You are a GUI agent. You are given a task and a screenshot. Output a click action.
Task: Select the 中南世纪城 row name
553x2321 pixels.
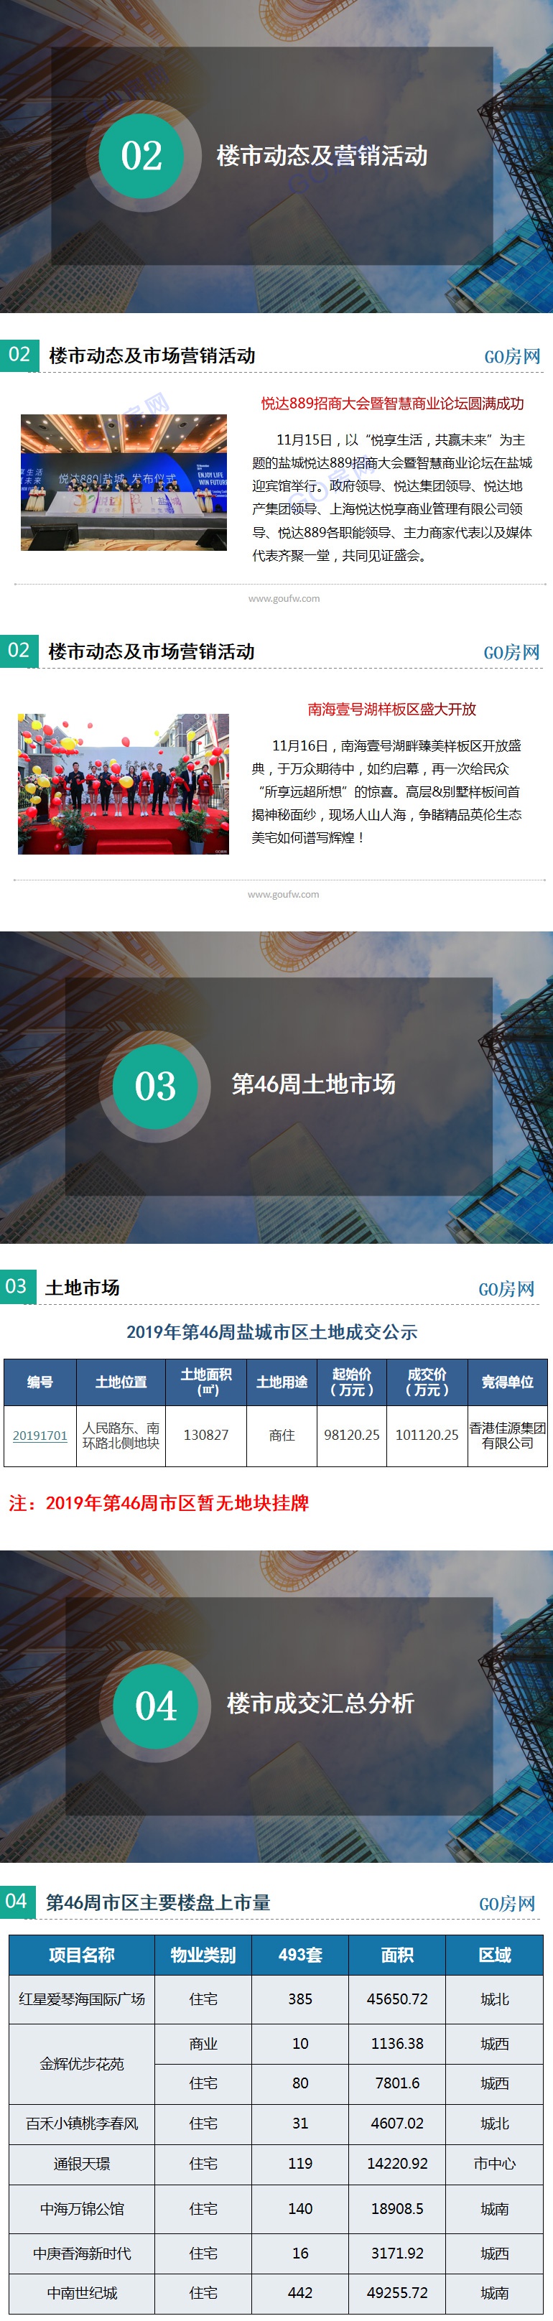coord(82,2293)
